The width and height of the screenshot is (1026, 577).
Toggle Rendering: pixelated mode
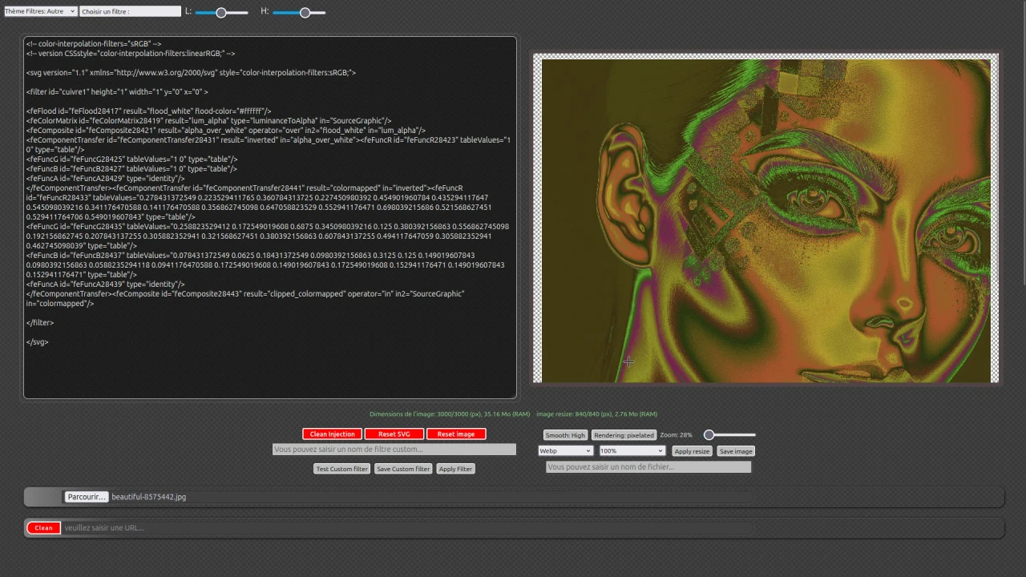tap(623, 434)
